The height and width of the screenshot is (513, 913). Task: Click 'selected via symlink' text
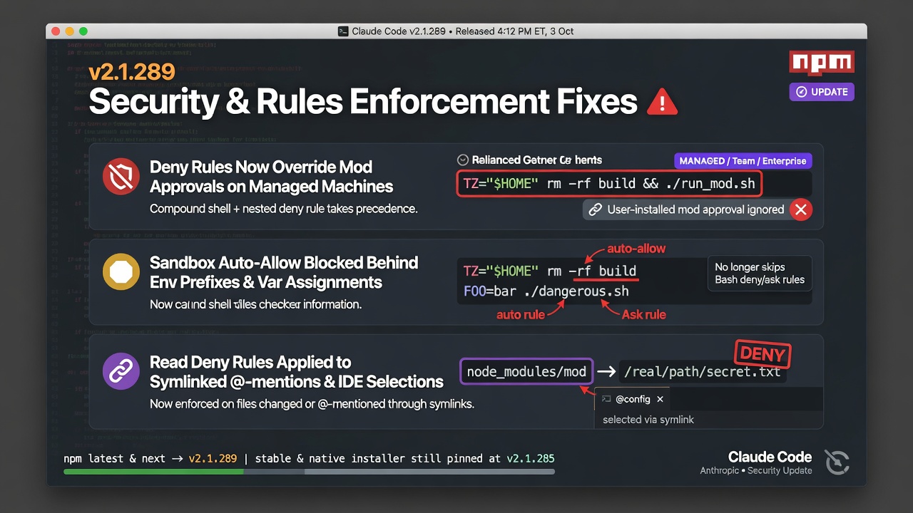(648, 420)
